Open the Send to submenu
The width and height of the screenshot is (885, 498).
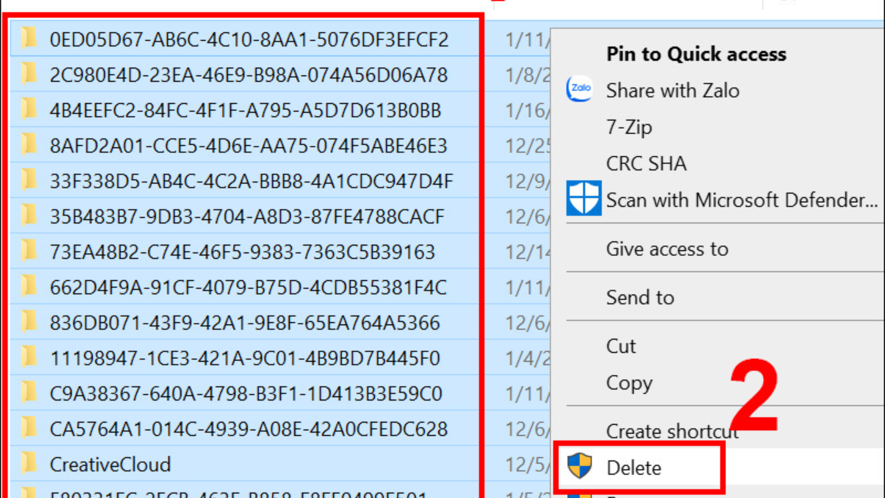[640, 297]
